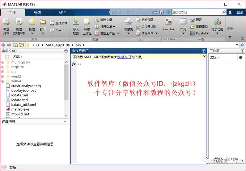Image resolution: width=246 pixels, height=171 pixels.
Task: Collapse the Details (详细信息) panel chevron
Action: (65, 121)
